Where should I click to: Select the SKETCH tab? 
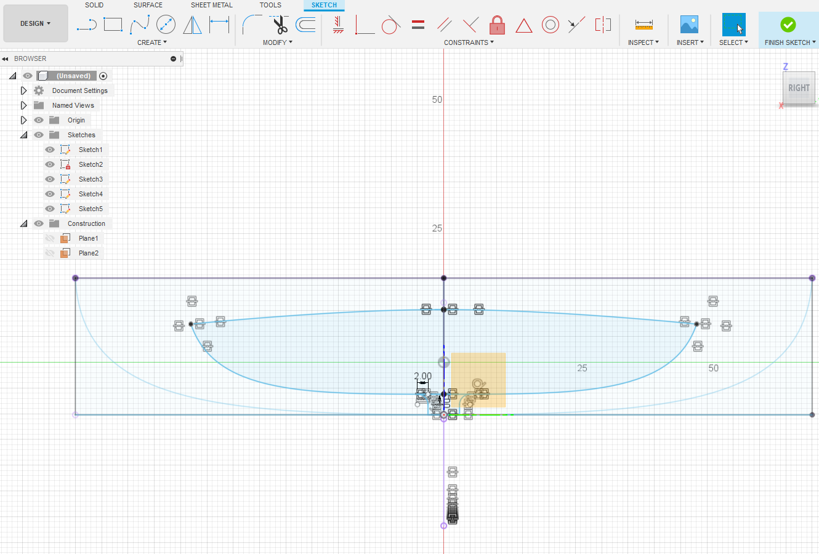324,5
